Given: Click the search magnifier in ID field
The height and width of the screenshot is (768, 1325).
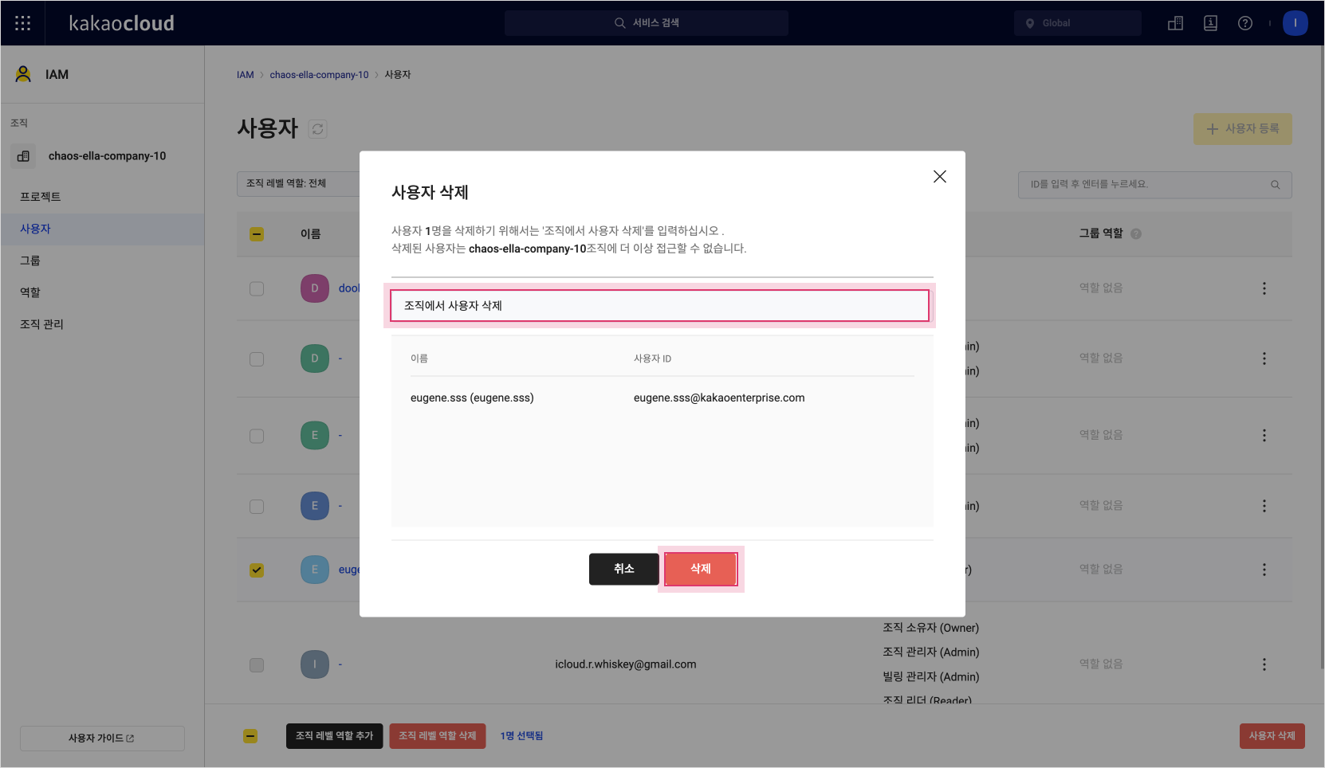Looking at the screenshot, I should point(1275,184).
